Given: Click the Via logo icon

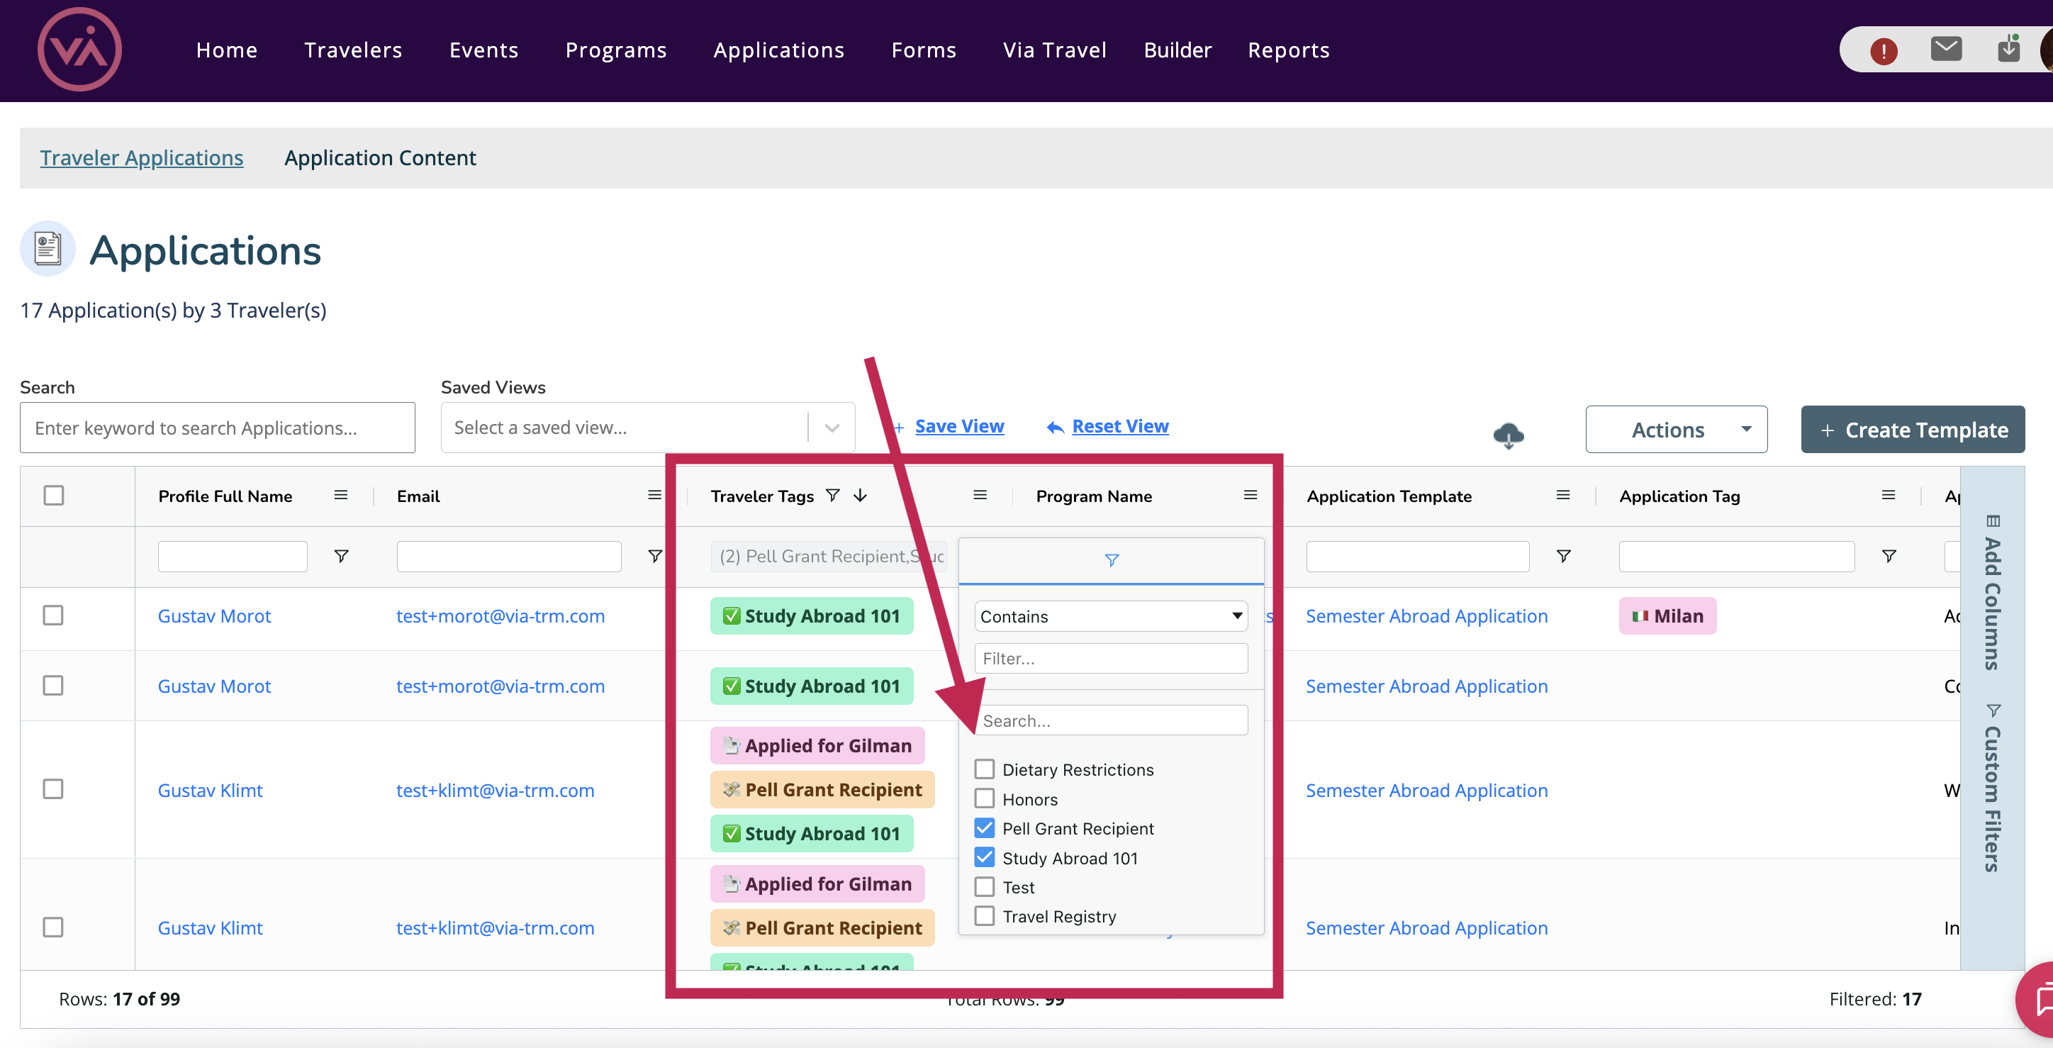Looking at the screenshot, I should coord(79,50).
